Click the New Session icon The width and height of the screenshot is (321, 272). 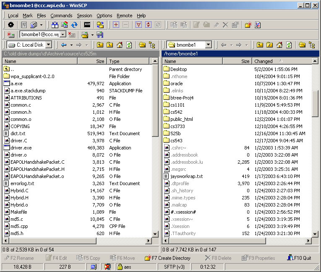[x=10, y=34]
